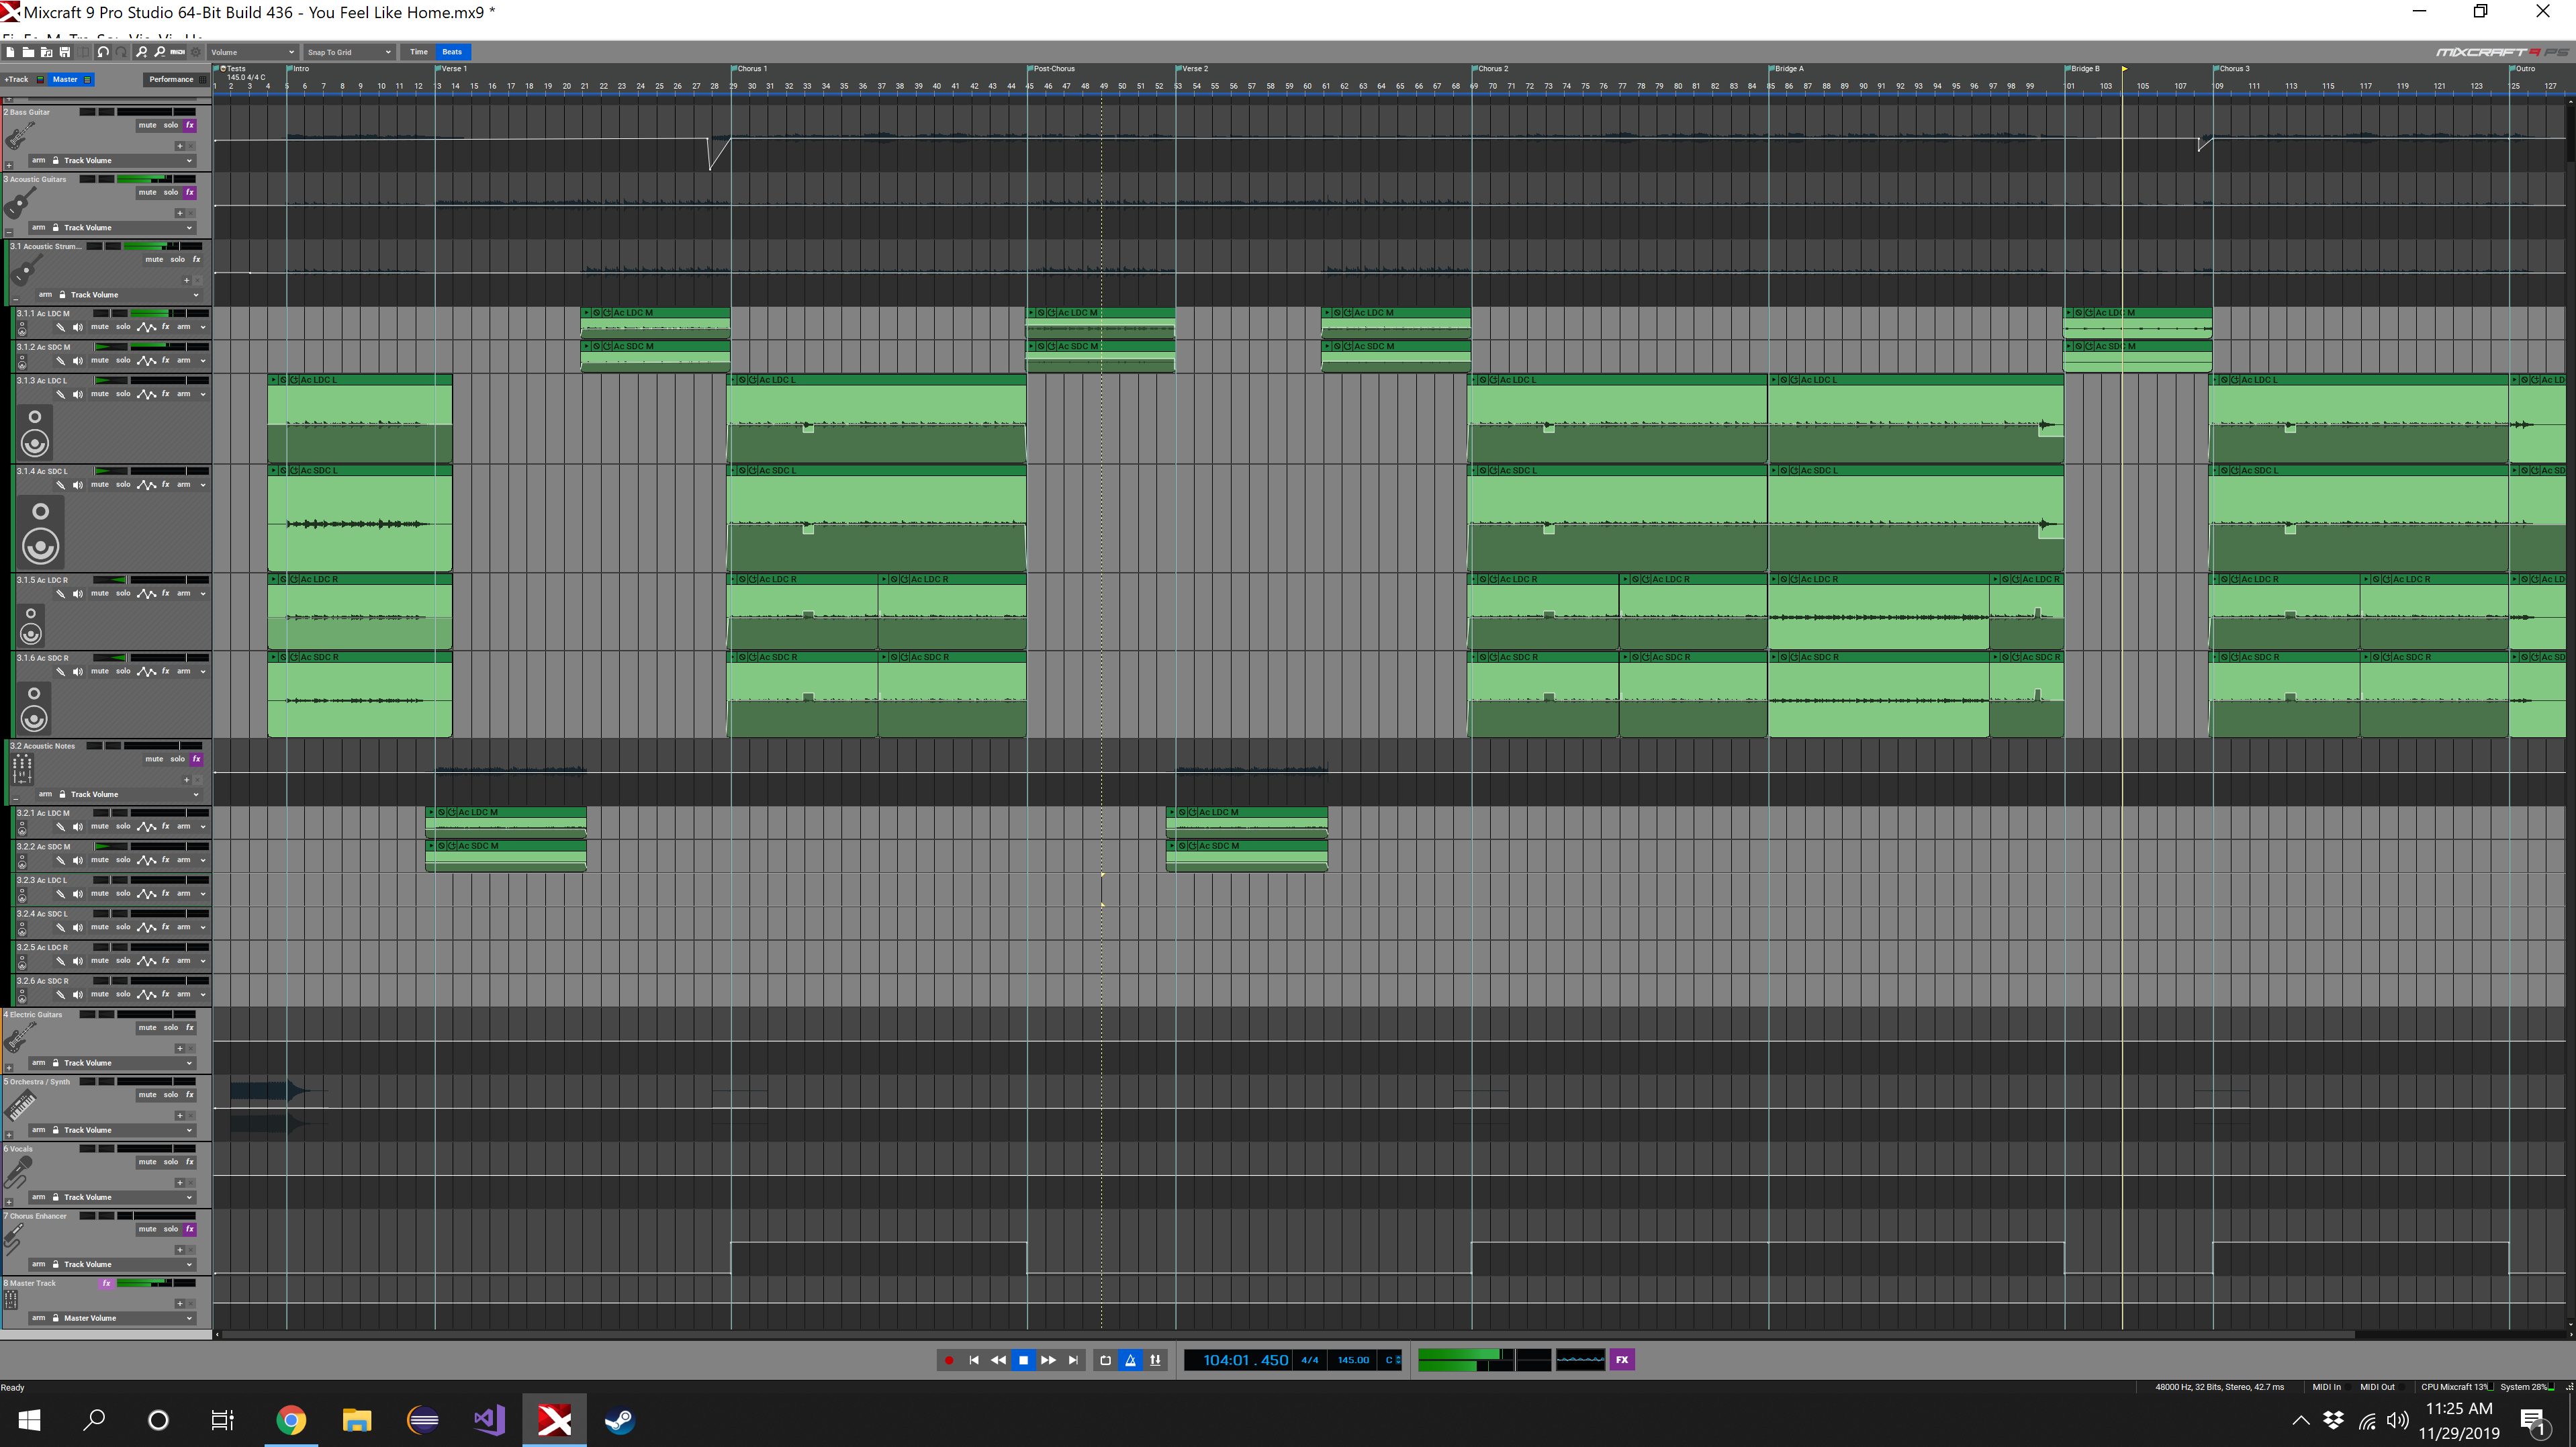Click the Acoustic Guitars track image
2576x1447 pixels.
pos(20,203)
